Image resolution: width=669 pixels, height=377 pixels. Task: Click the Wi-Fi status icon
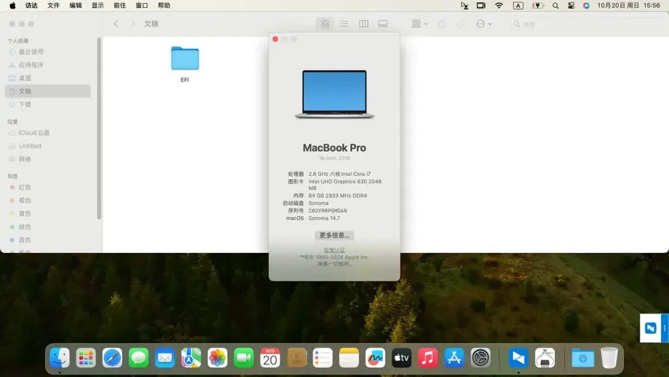[x=498, y=5]
